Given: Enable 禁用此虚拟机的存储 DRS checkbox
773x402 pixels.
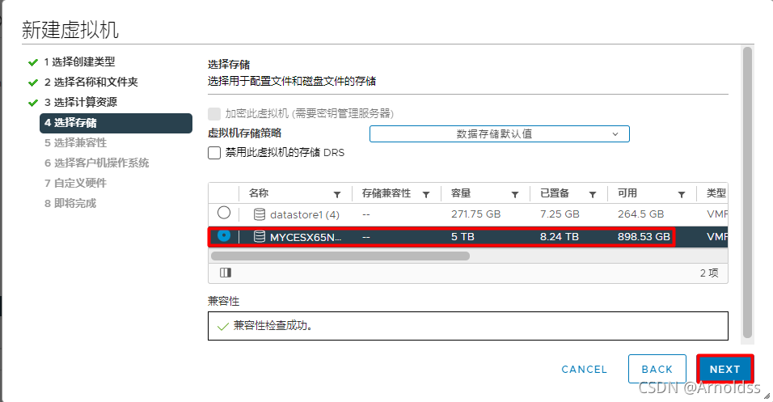Looking at the screenshot, I should tap(214, 152).
